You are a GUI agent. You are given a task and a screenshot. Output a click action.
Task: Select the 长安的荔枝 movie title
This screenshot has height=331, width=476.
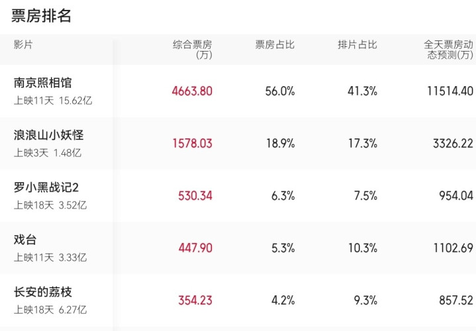click(43, 292)
